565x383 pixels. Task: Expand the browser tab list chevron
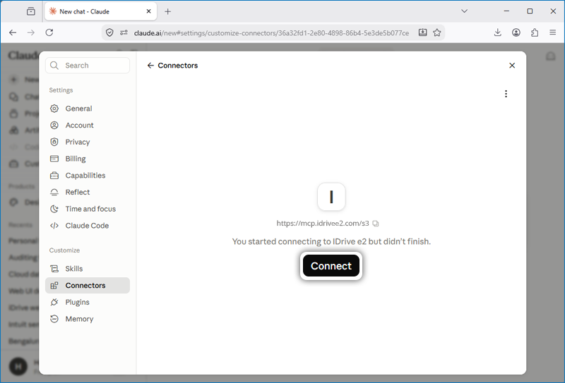[x=465, y=11]
